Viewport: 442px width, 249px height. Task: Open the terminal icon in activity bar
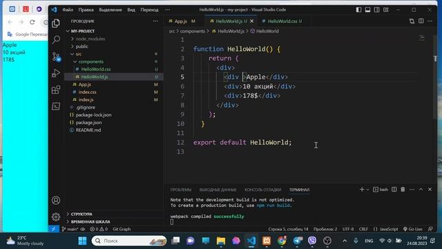click(56, 106)
